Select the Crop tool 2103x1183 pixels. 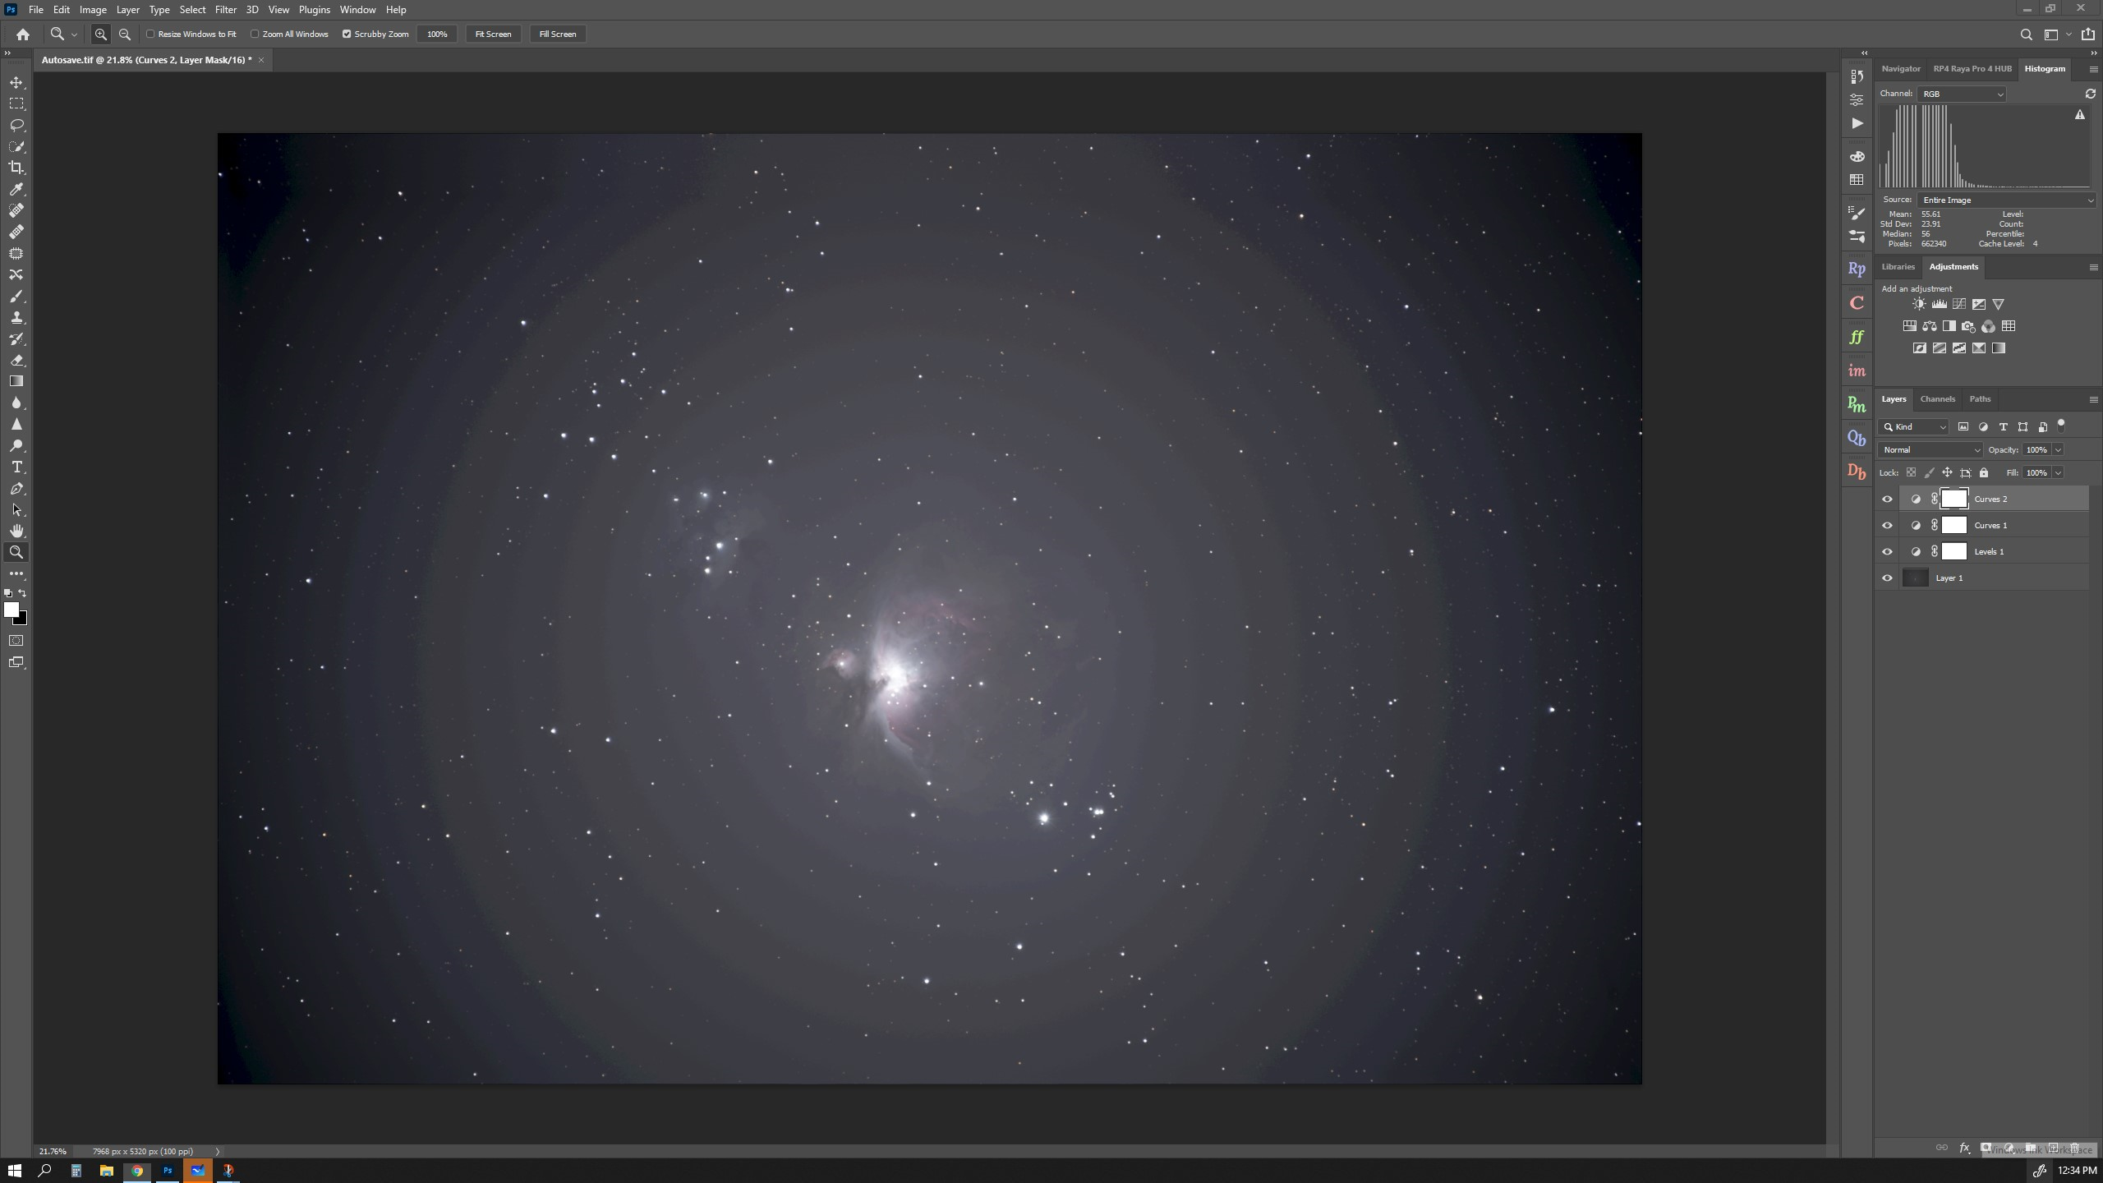[x=16, y=168]
